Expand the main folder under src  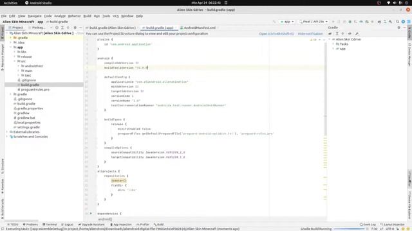coord(19,71)
